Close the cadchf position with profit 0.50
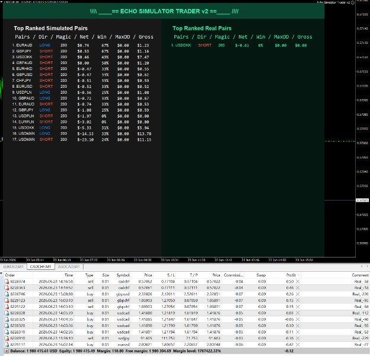Image resolution: width=370 pixels, height=356 pixels. coord(298,281)
